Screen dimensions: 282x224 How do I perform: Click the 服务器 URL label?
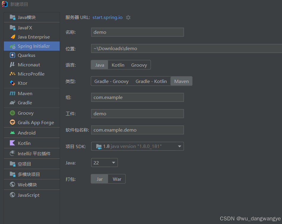(78, 17)
